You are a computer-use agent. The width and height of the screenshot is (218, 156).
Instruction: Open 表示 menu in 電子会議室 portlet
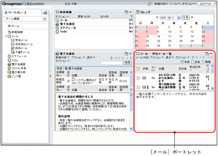pos(91,57)
